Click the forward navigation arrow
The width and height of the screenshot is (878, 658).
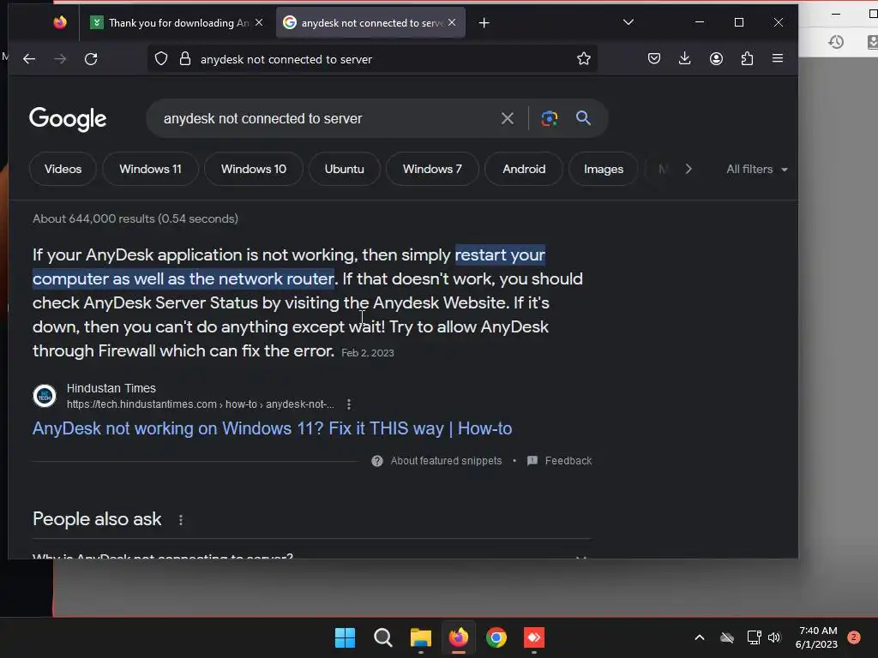pyautogui.click(x=60, y=59)
